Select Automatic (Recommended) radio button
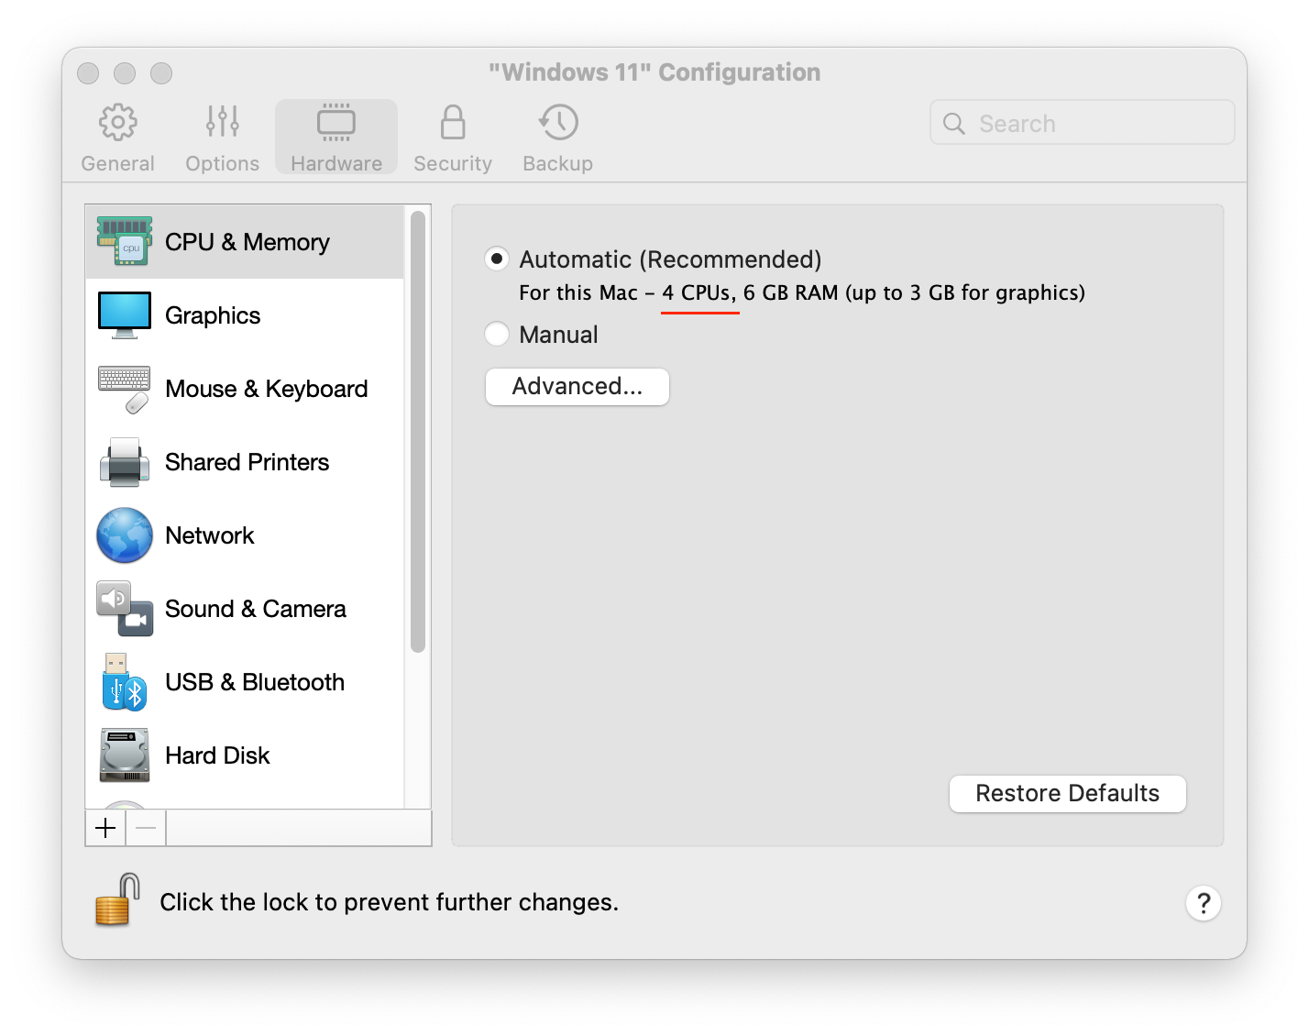 coord(497,259)
